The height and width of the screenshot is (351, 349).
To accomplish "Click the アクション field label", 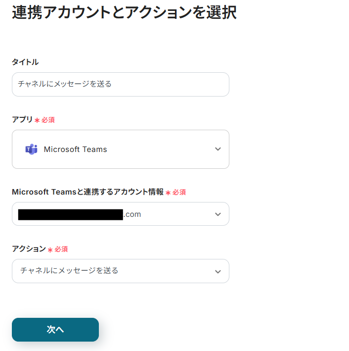I will click(x=29, y=249).
